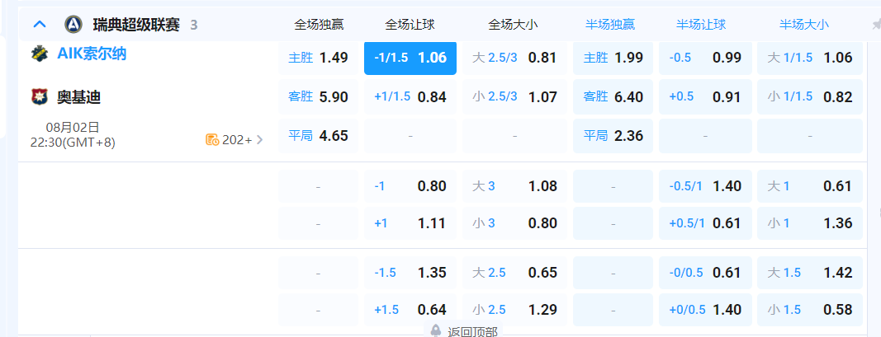Viewport: 881px width, 337px height.
Task: Select the 全场让球 column header
Action: coord(410,25)
